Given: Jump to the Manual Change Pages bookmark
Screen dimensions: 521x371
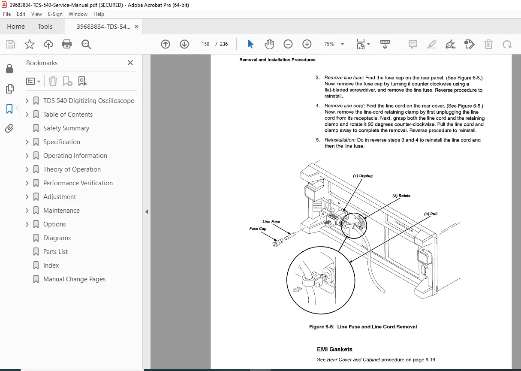Looking at the screenshot, I should pos(74,279).
